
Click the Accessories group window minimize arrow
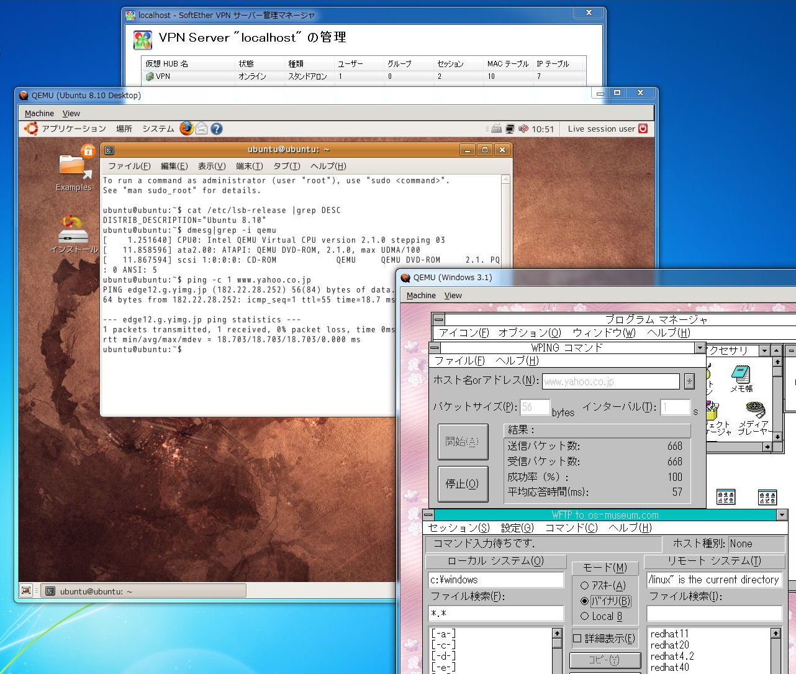765,350
